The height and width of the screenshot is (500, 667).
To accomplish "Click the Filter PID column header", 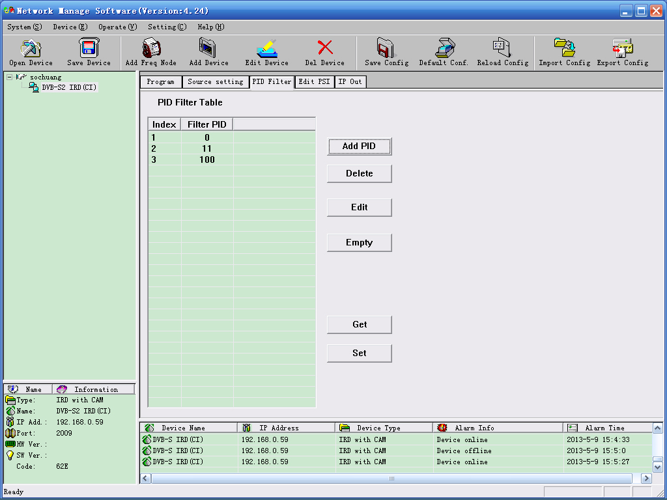I will click(207, 124).
